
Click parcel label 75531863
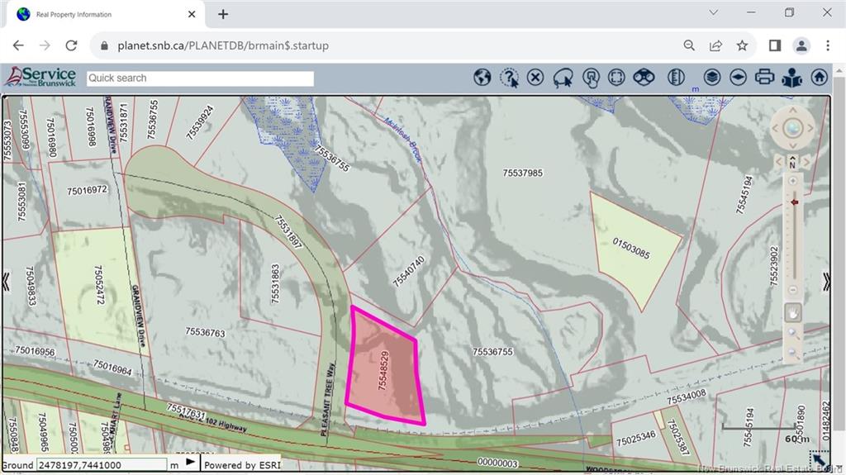pos(275,283)
